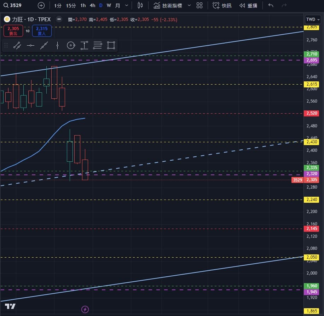Image resolution: width=324 pixels, height=316 pixels.
Task: Collapse the 力旺 symbol legend
Action: point(59,19)
